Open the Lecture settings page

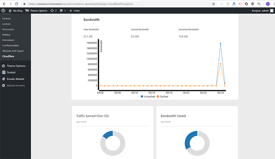tap(6, 24)
